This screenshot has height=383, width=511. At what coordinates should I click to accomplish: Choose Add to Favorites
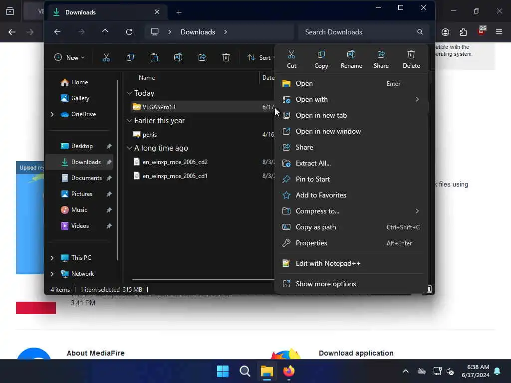(351, 195)
